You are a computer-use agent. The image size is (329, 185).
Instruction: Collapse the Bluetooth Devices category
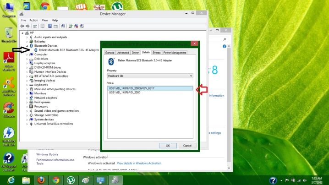click(27, 46)
